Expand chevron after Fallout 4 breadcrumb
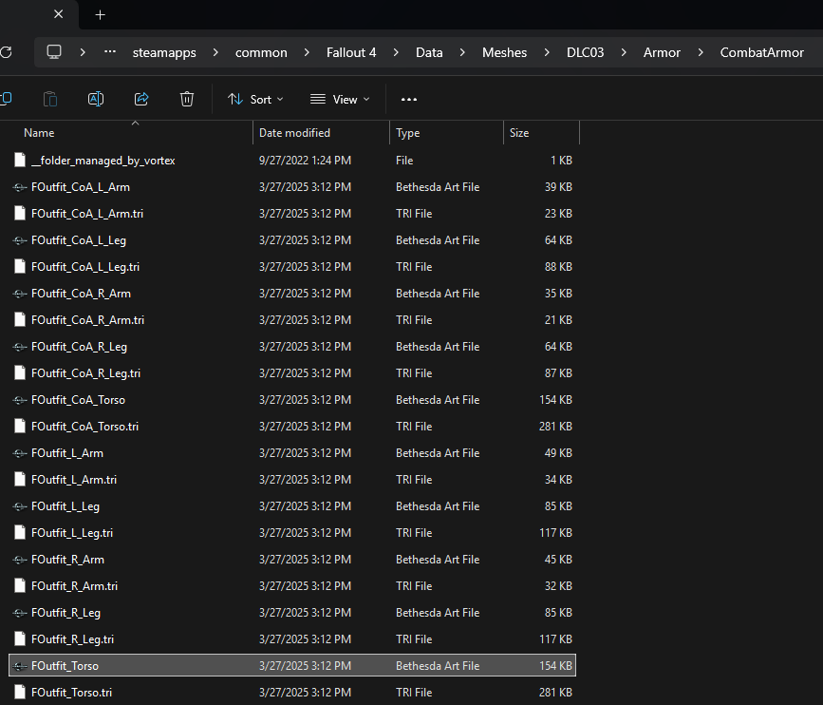This screenshot has width=823, height=705. (x=396, y=52)
